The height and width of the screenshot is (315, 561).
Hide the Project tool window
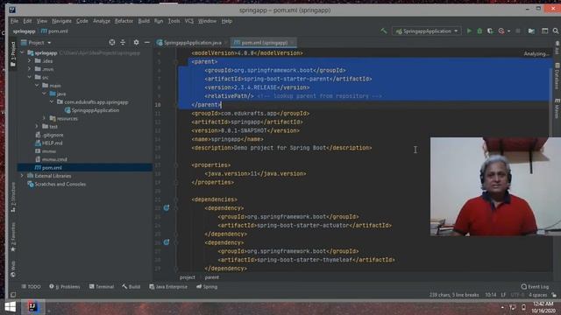click(x=146, y=43)
